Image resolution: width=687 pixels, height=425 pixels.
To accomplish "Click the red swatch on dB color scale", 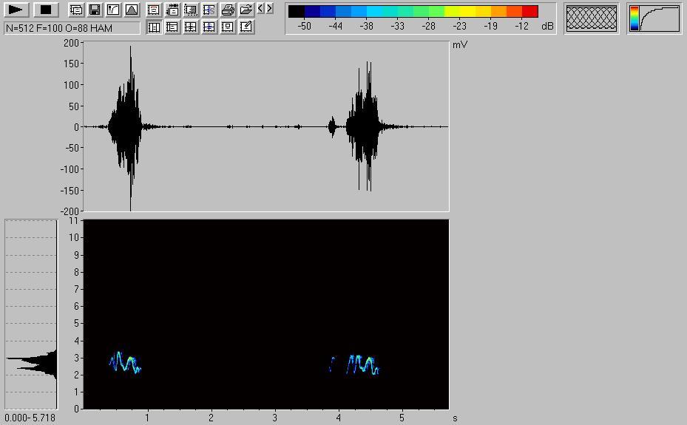I will [x=529, y=12].
